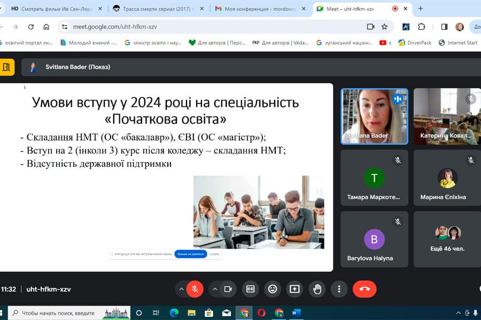Image resolution: width=481 pixels, height=320 pixels.
Task: Start presenting your screen
Action: point(294,289)
